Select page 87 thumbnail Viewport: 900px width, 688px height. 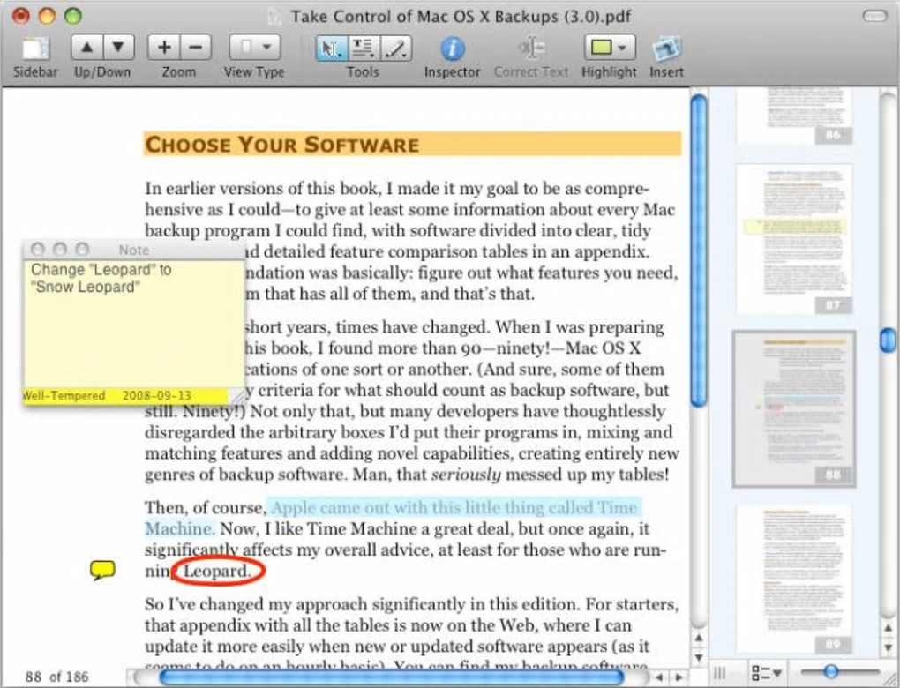(794, 239)
